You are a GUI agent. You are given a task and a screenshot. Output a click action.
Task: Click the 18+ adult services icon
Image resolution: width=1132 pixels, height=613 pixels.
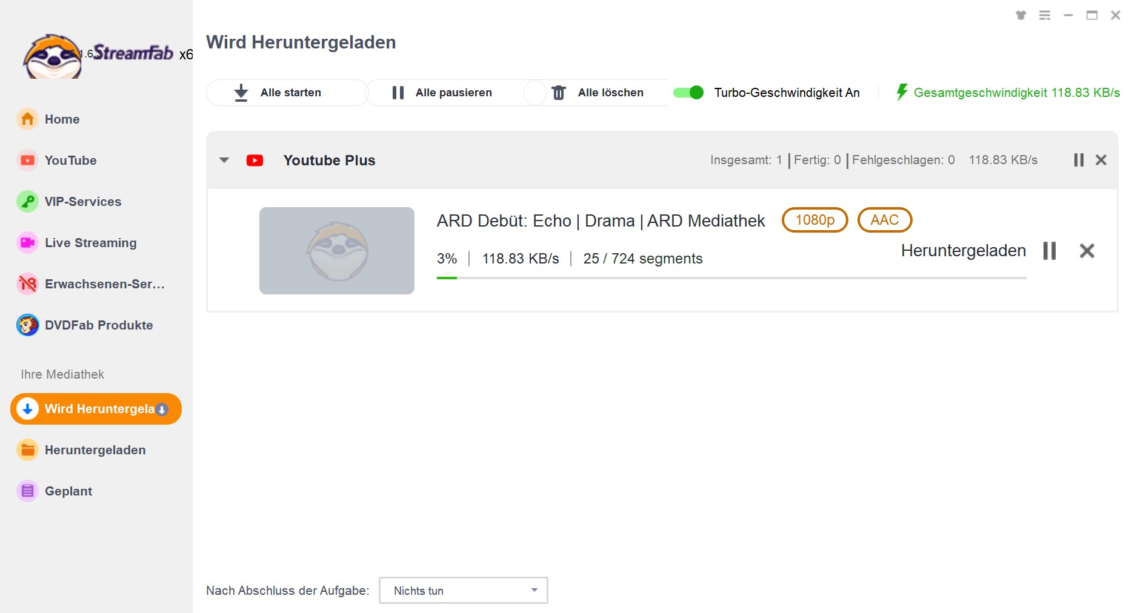(x=27, y=284)
